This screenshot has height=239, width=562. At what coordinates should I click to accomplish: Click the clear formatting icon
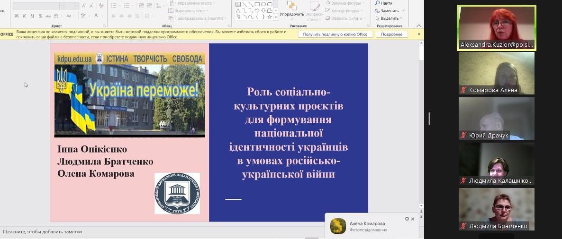[x=101, y=6]
